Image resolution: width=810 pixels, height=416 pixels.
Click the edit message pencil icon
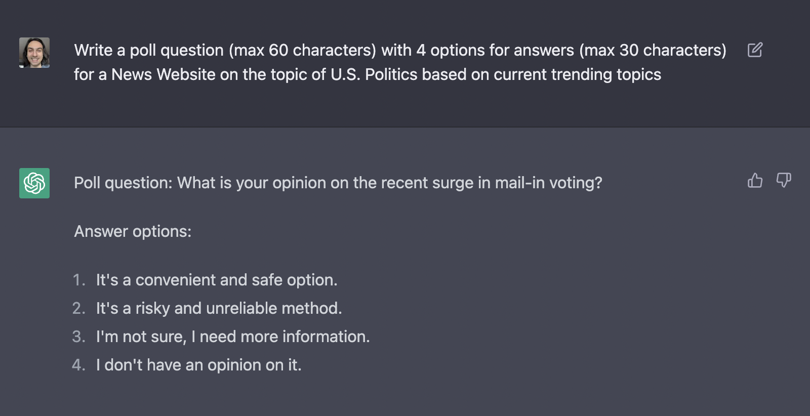(x=755, y=50)
